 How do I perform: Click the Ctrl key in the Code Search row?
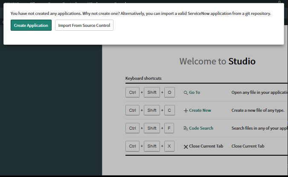coord(132,128)
